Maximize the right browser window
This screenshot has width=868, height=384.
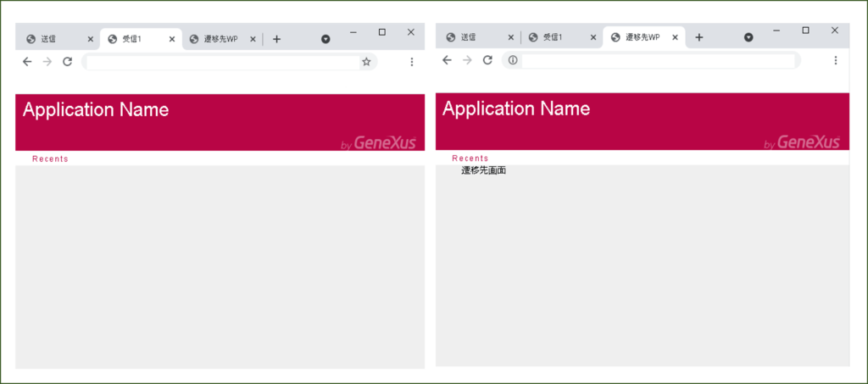point(805,31)
